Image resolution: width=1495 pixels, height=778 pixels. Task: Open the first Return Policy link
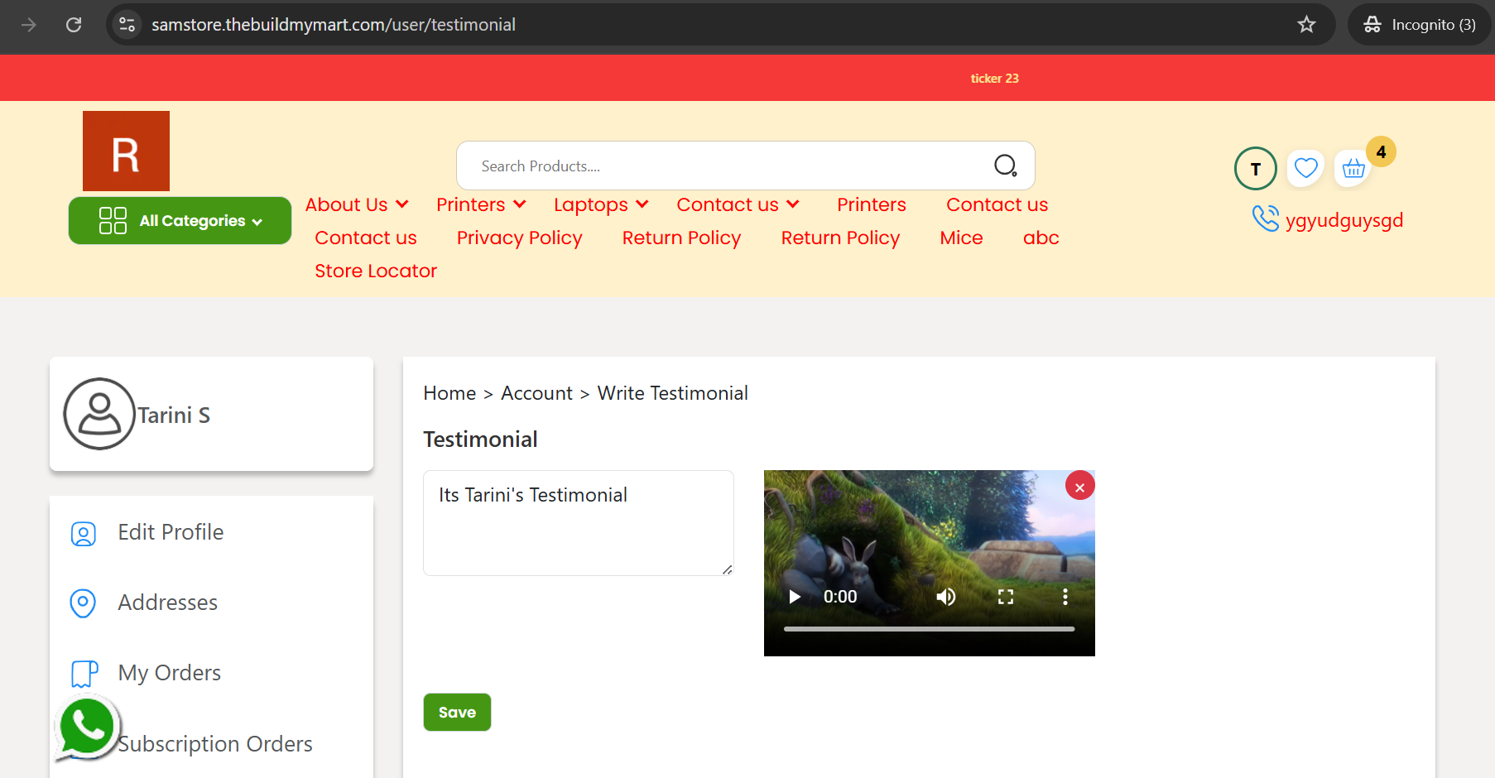click(681, 238)
